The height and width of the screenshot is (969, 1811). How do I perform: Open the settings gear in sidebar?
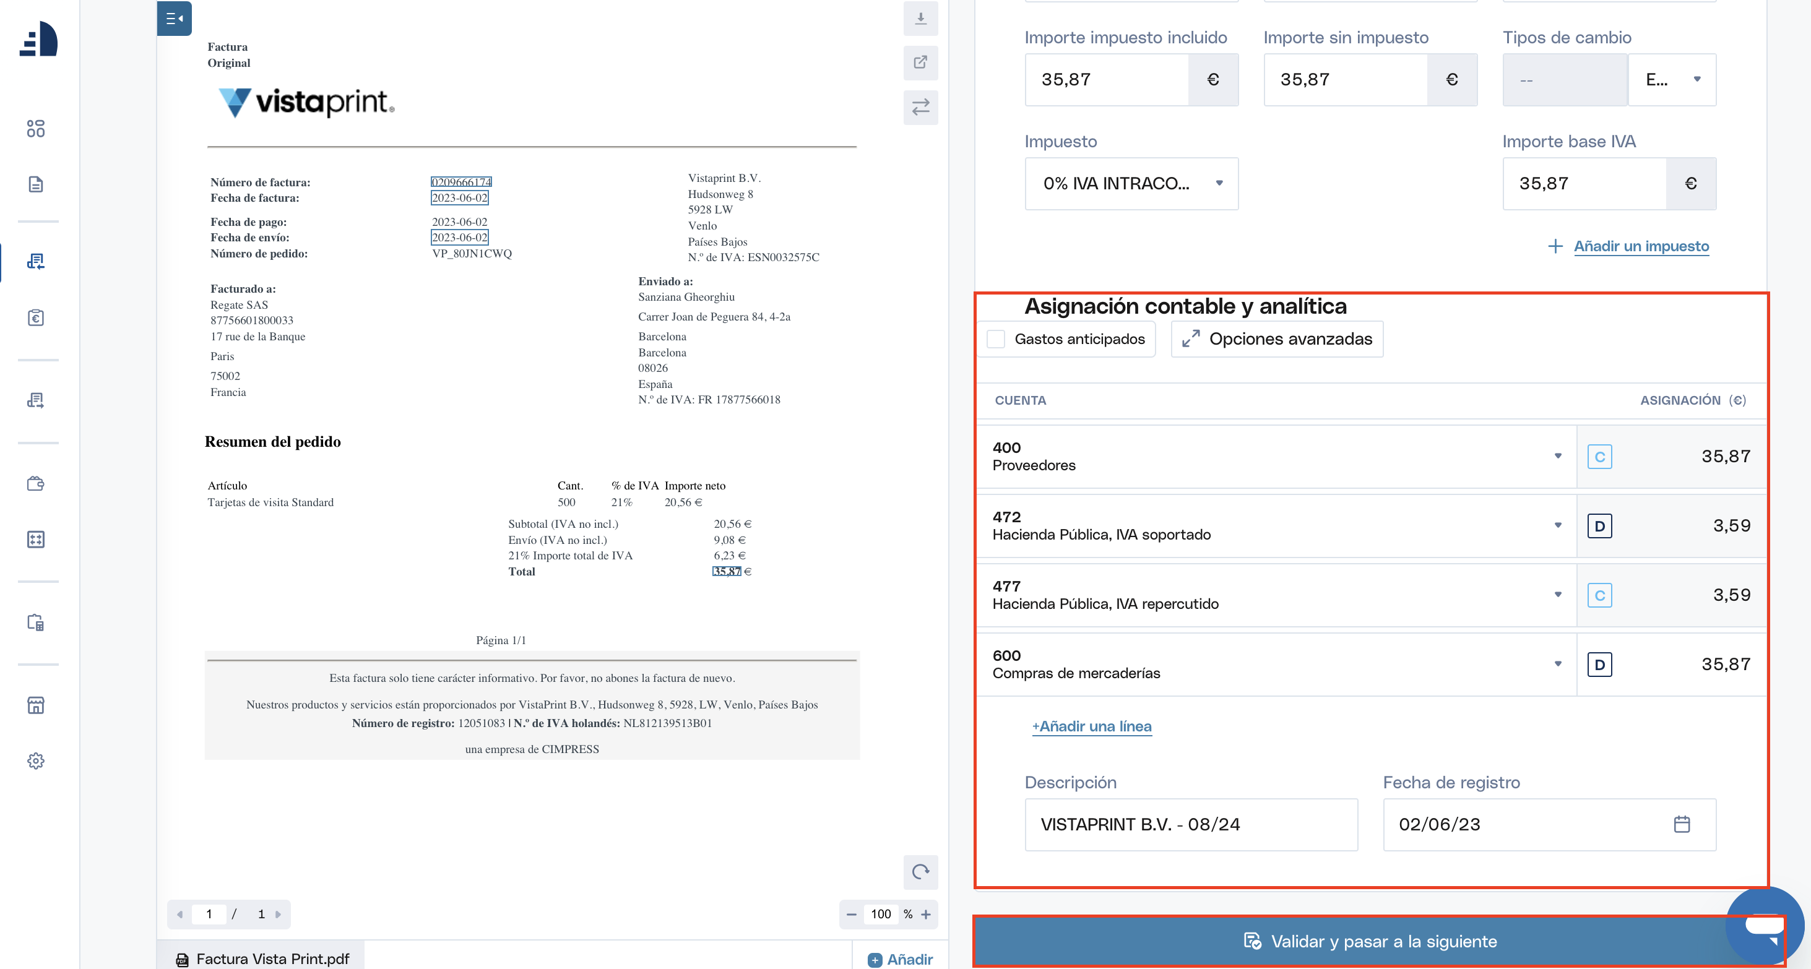coord(35,761)
